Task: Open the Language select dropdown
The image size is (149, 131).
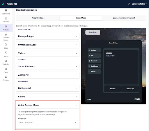Action: coord(48,122)
